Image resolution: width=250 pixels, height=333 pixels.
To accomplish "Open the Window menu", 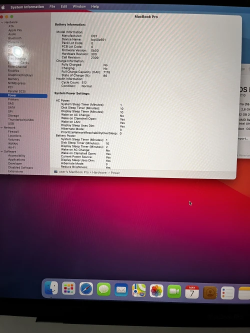I will pos(79,6).
